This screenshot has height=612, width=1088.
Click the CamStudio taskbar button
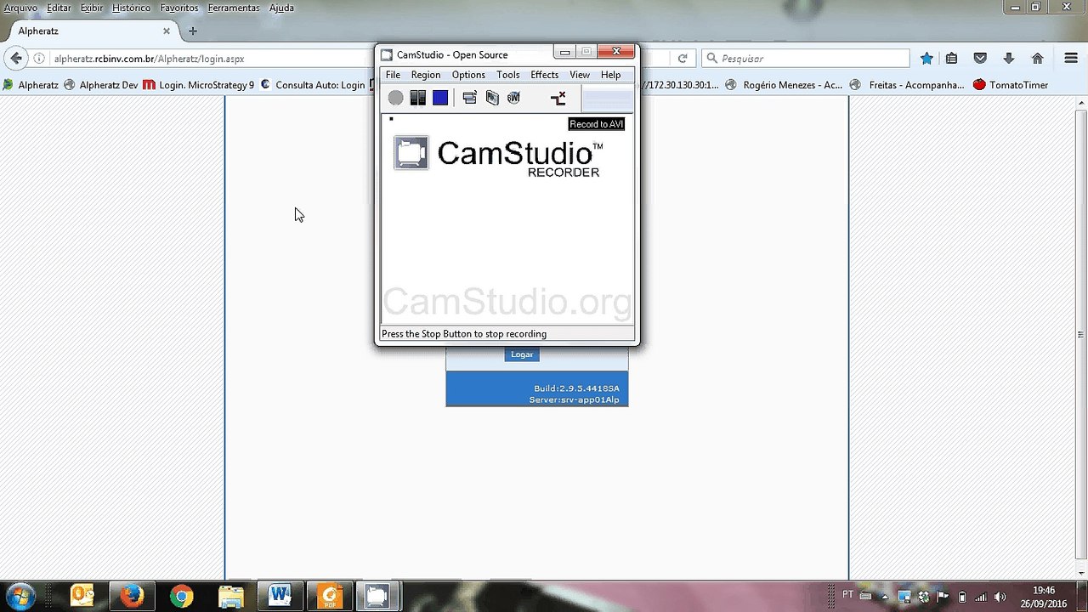pyautogui.click(x=377, y=596)
